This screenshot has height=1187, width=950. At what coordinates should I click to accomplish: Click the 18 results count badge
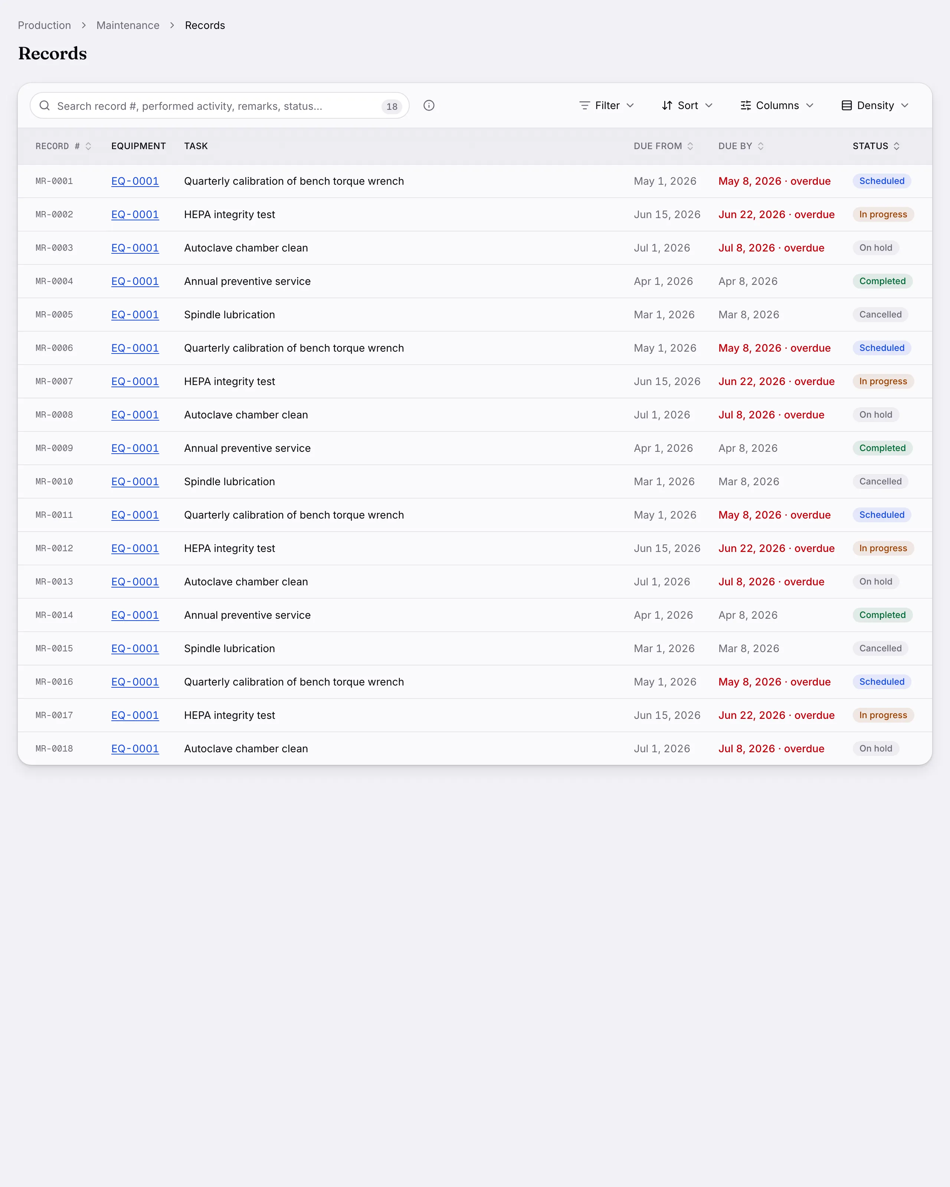392,106
